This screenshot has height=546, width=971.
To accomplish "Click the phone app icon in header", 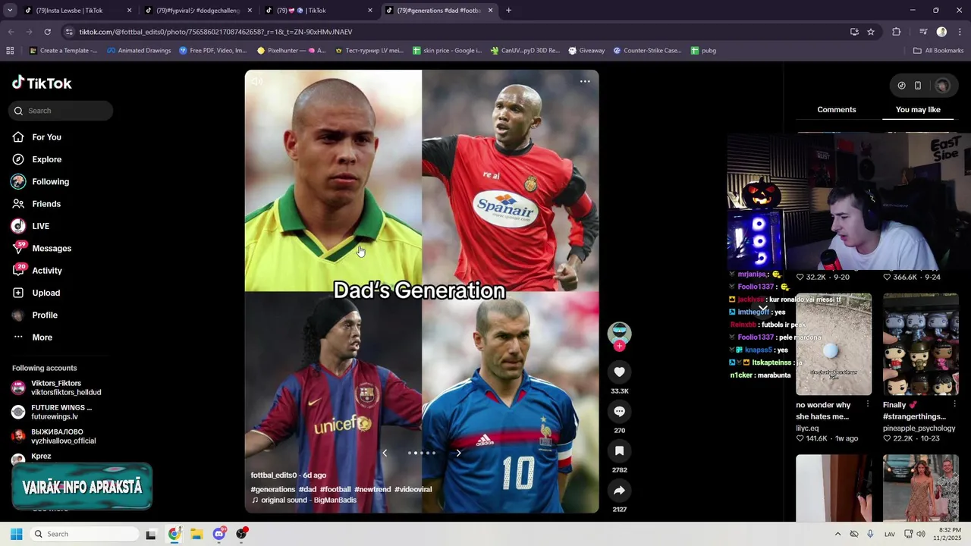I will [x=918, y=86].
